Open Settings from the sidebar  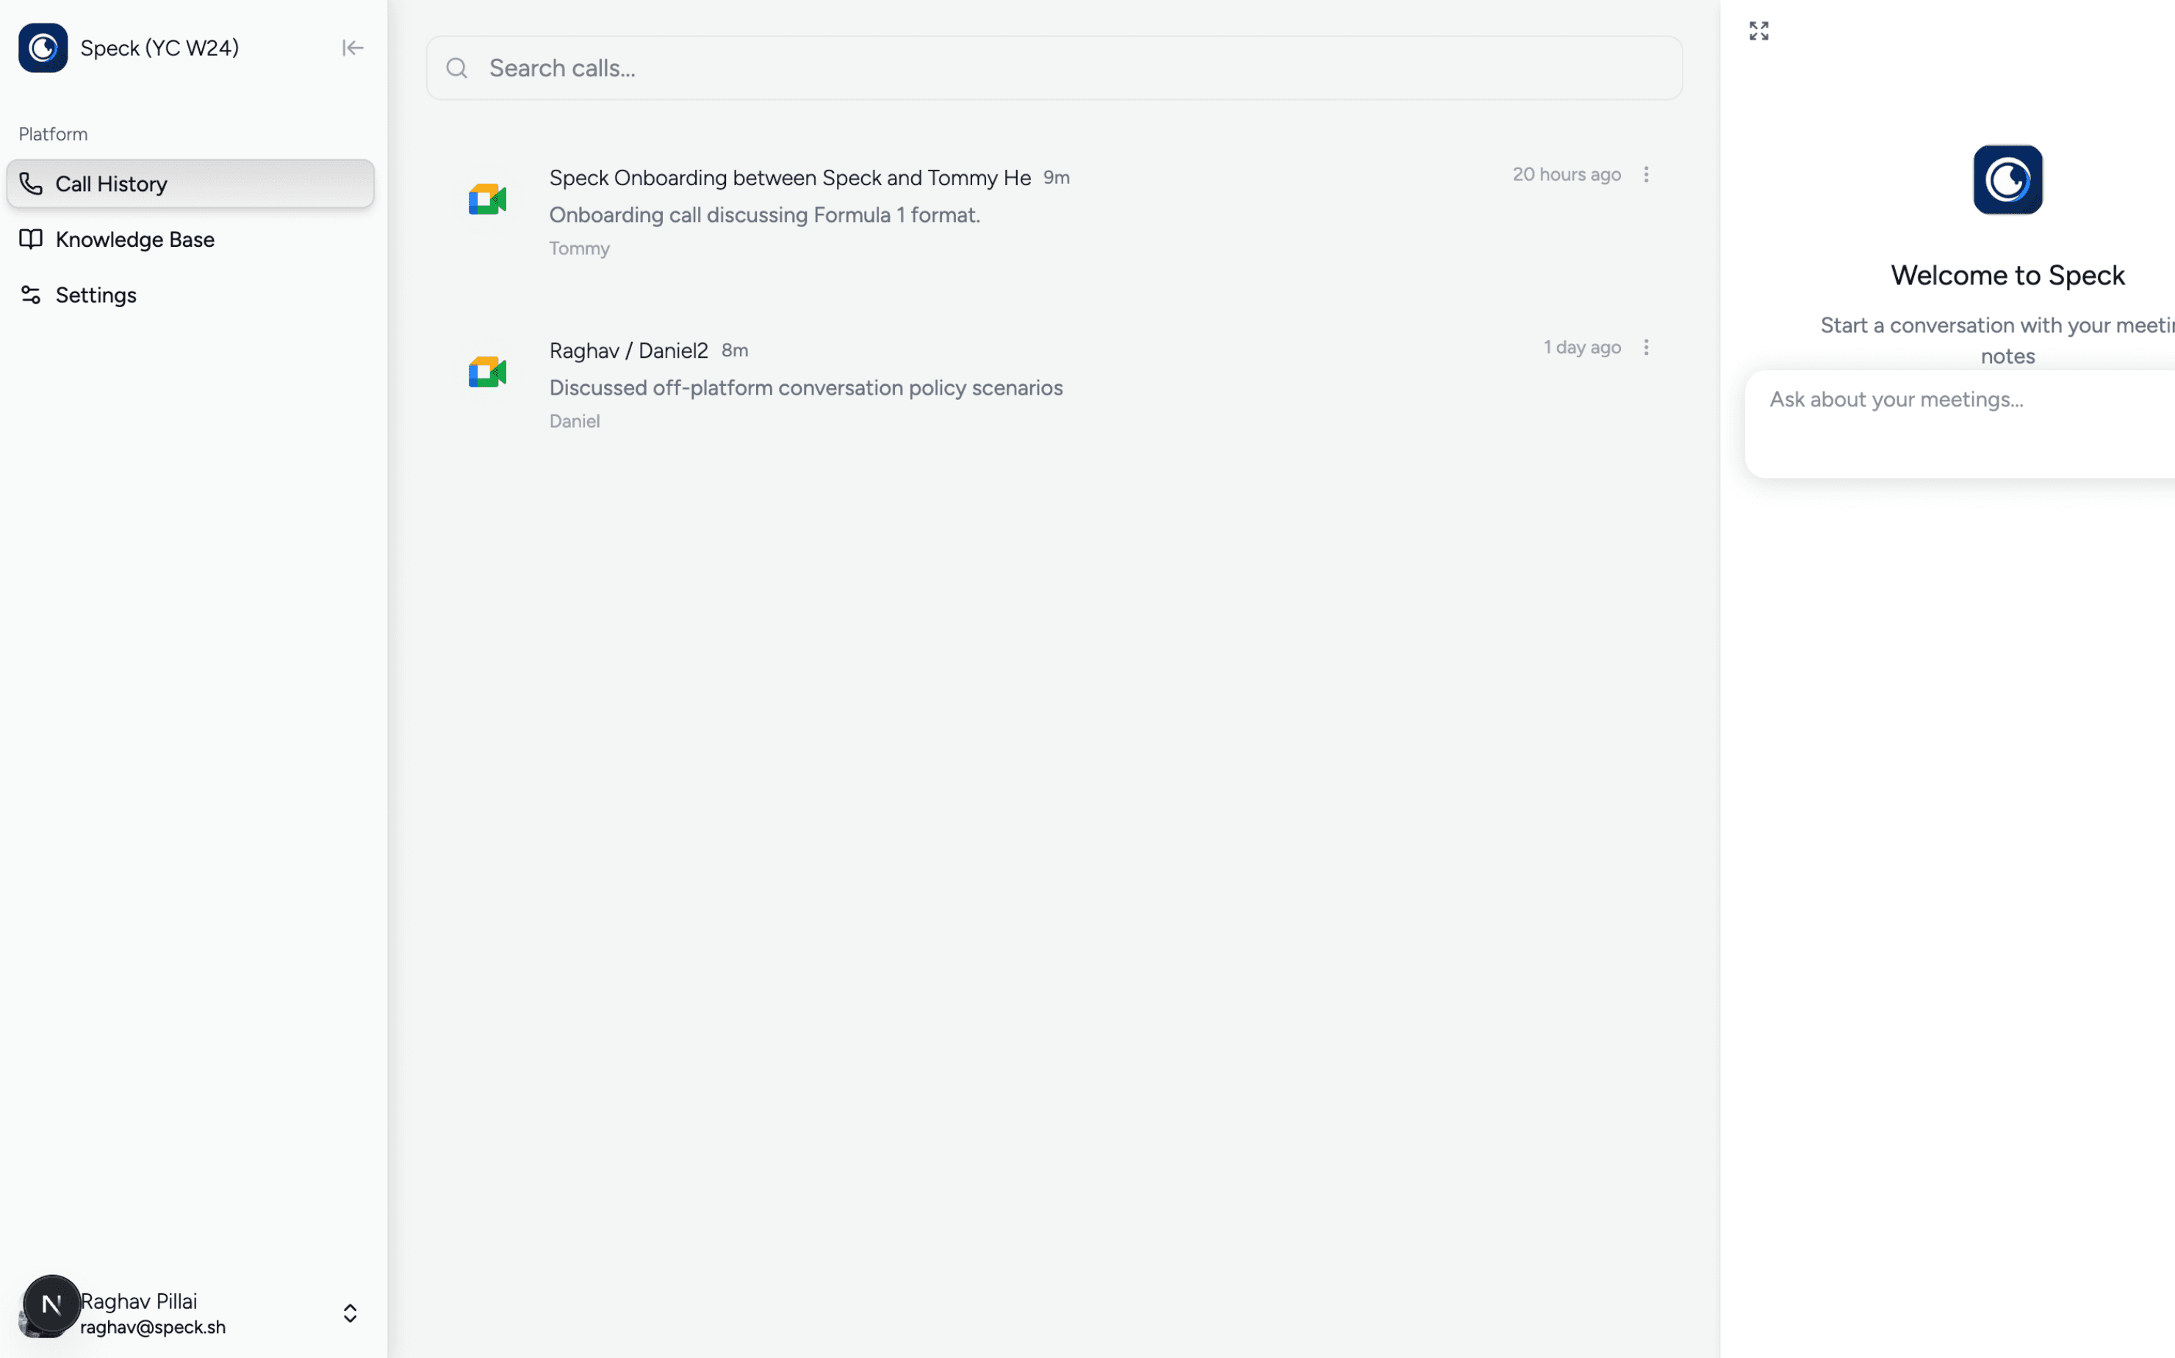pyautogui.click(x=96, y=295)
